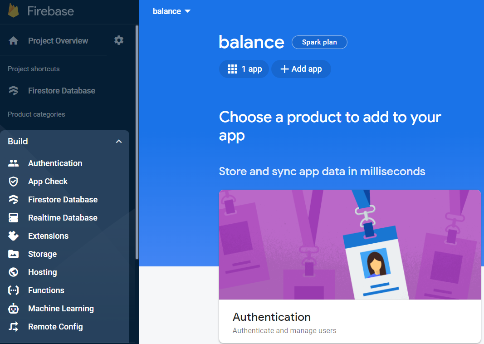Screen dimensions: 484x344
Task: Click 'Store and sync app data' subheading
Action: click(322, 172)
